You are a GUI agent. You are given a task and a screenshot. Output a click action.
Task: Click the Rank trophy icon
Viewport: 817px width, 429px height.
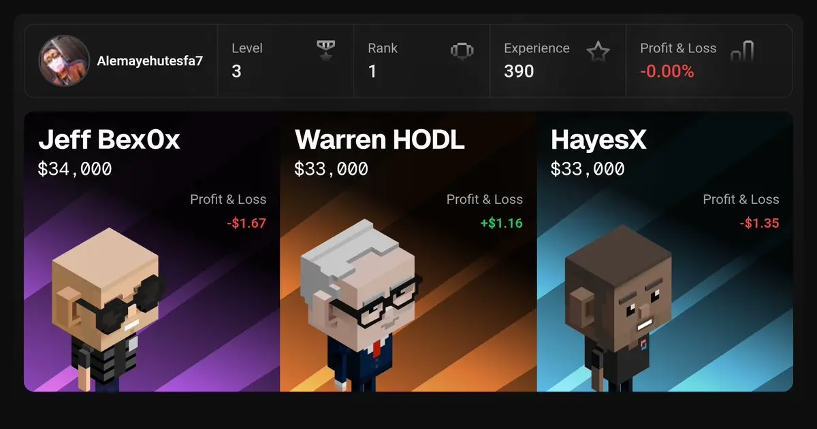(462, 51)
